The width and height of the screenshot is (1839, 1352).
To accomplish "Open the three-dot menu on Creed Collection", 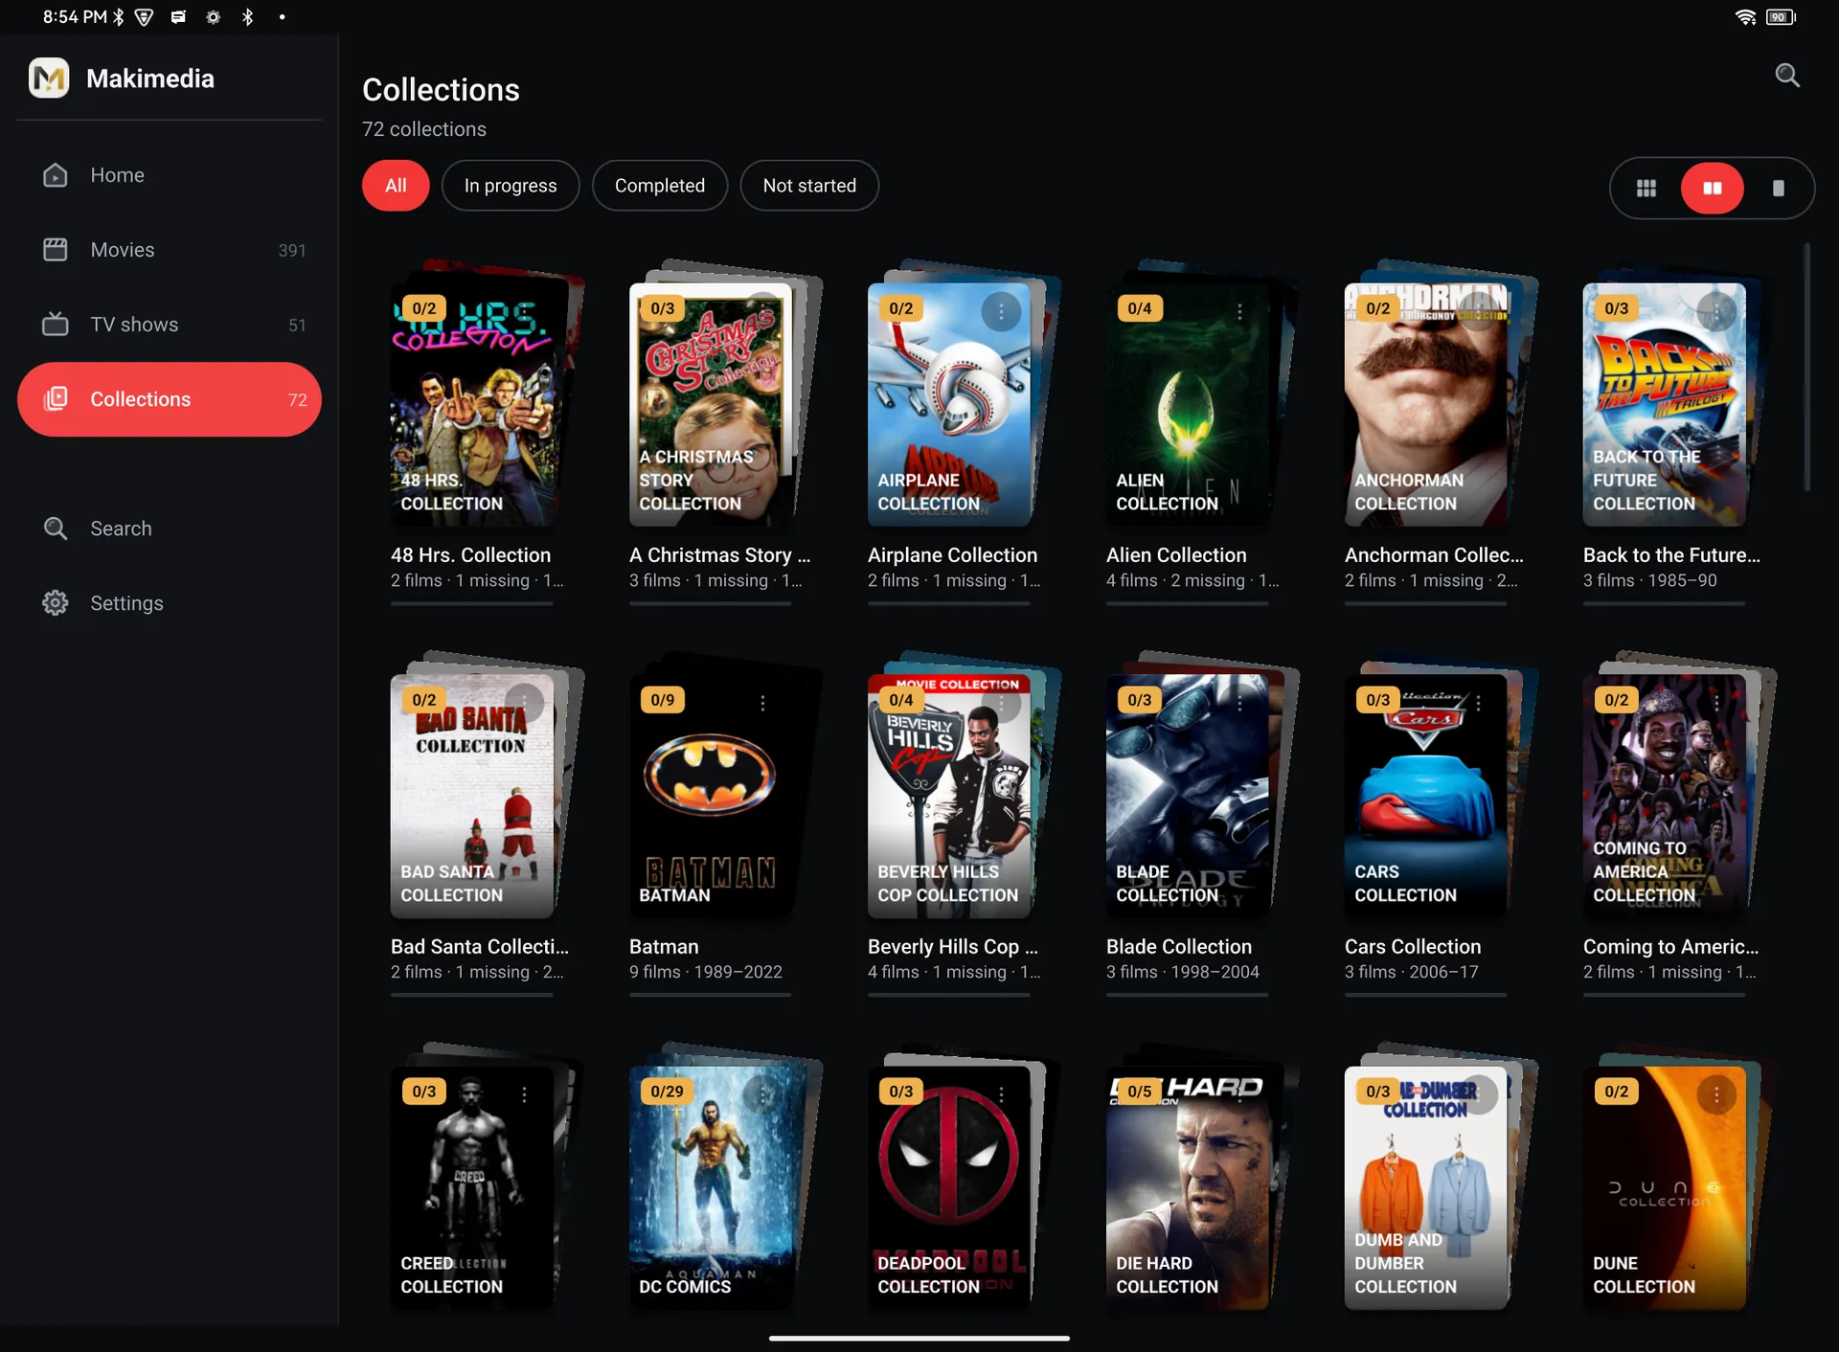I will point(524,1094).
